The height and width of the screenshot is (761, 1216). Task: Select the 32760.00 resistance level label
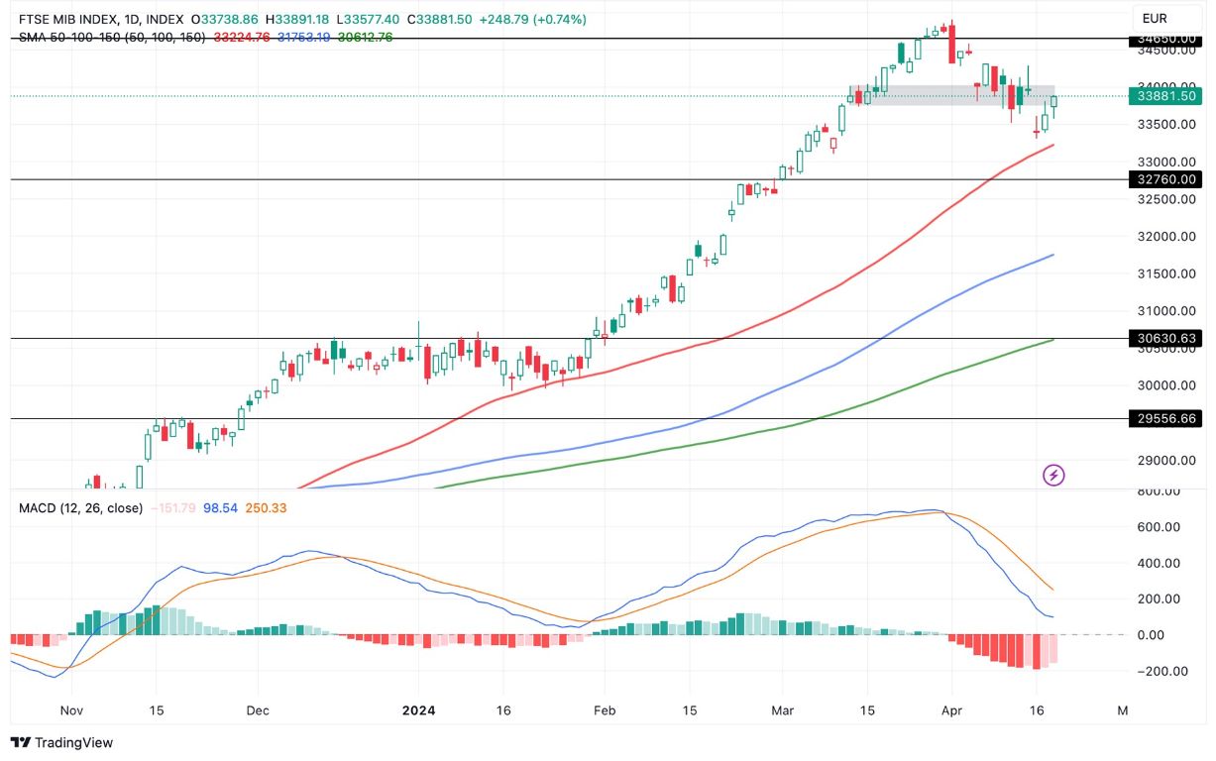click(x=1164, y=179)
